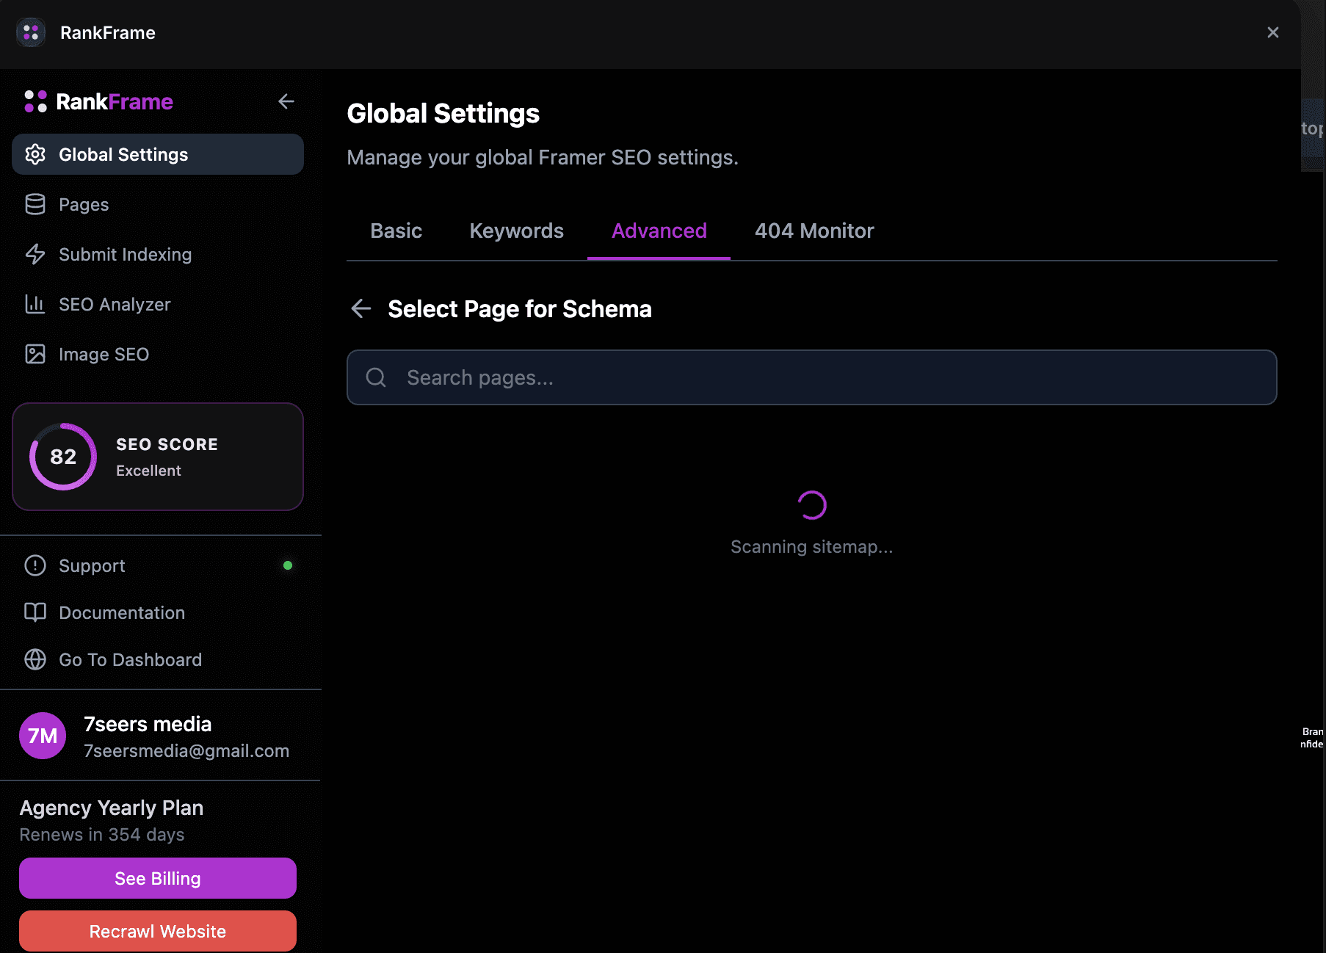Viewport: 1326px width, 953px height.
Task: Click the scanning sitemap spinner
Action: point(812,505)
